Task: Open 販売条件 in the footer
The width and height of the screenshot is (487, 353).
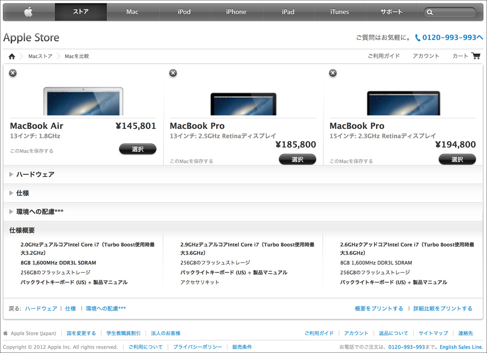Action: click(x=242, y=347)
